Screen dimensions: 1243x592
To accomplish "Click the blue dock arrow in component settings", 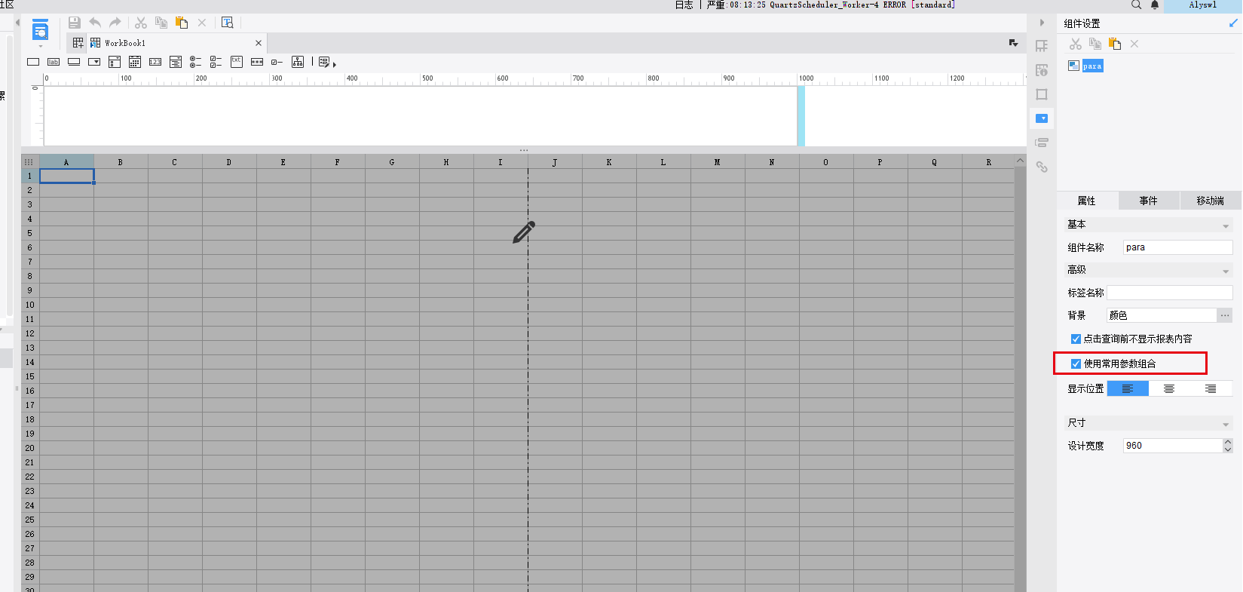I will (1233, 23).
